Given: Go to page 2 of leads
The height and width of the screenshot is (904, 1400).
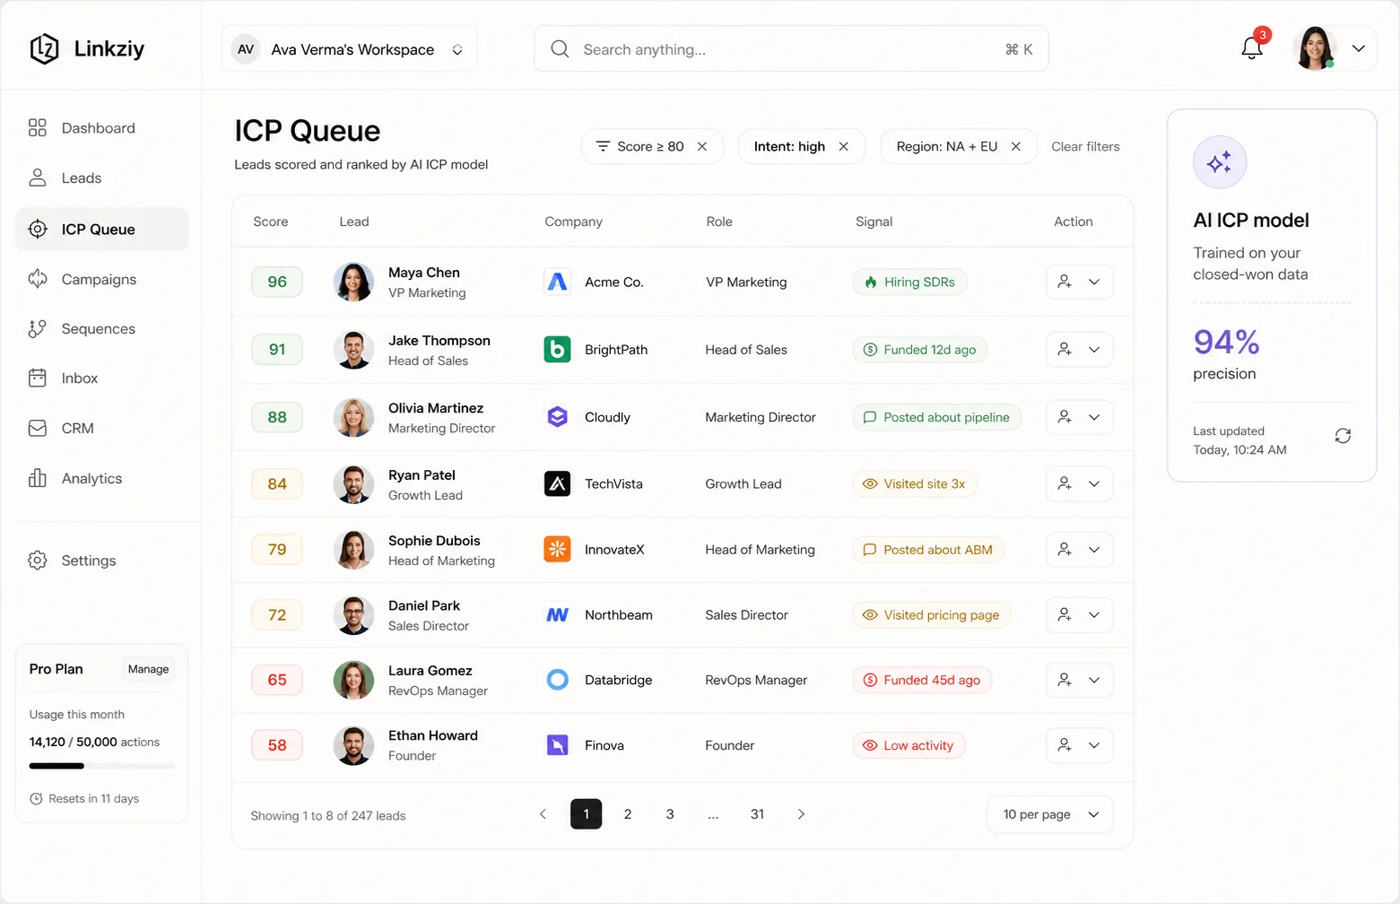Looking at the screenshot, I should pyautogui.click(x=628, y=814).
